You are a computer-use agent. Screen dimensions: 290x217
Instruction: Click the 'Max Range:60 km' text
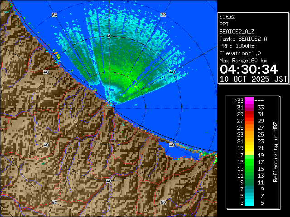click(243, 60)
